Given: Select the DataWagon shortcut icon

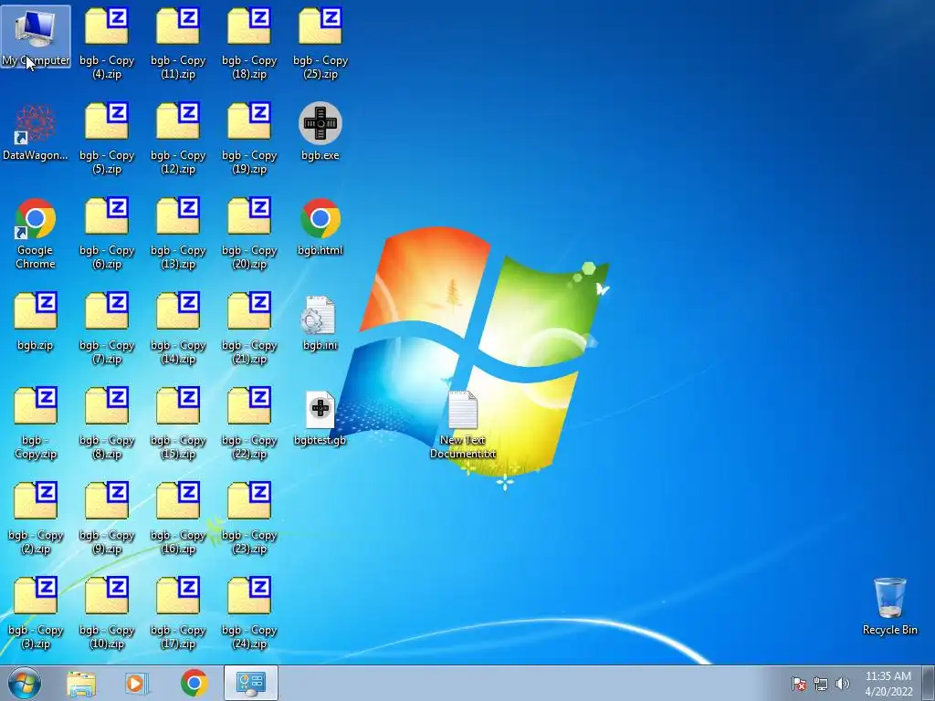Looking at the screenshot, I should (36, 132).
